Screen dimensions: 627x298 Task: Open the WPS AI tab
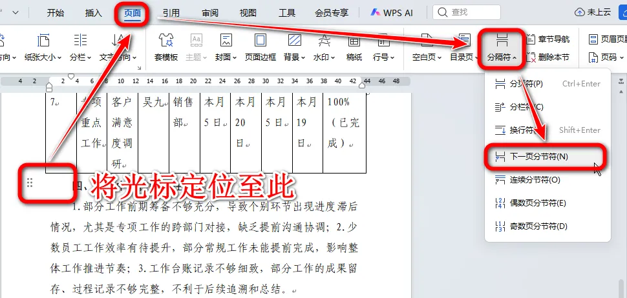[392, 12]
